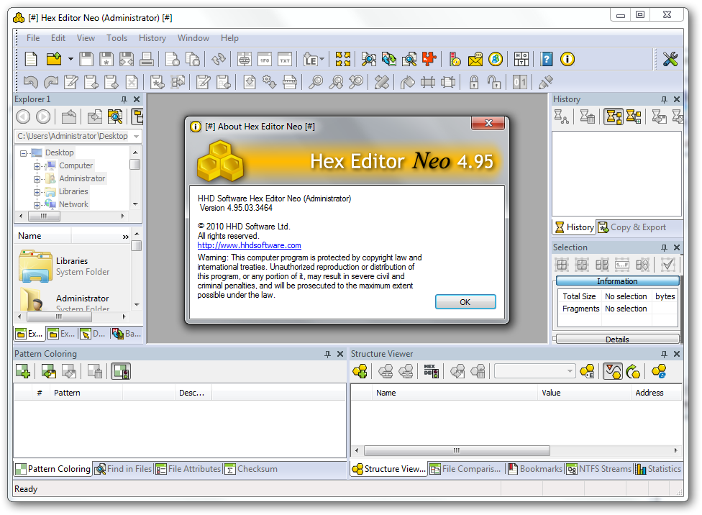Click the Redo arrow icon

50,82
